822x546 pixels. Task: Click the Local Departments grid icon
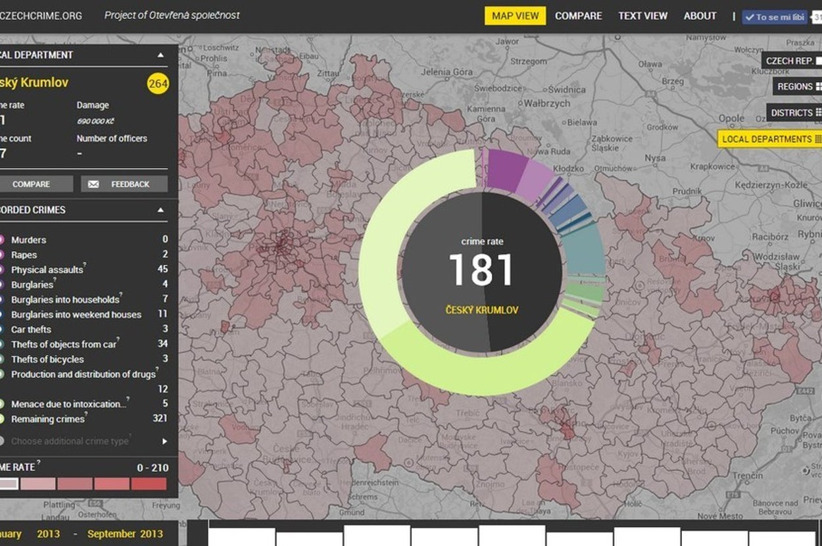(x=818, y=139)
